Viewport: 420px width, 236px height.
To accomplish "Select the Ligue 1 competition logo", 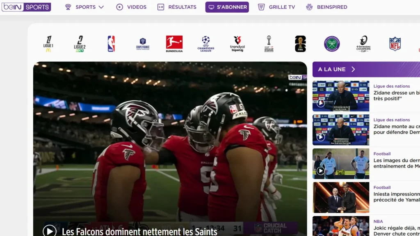I will pyautogui.click(x=48, y=44).
